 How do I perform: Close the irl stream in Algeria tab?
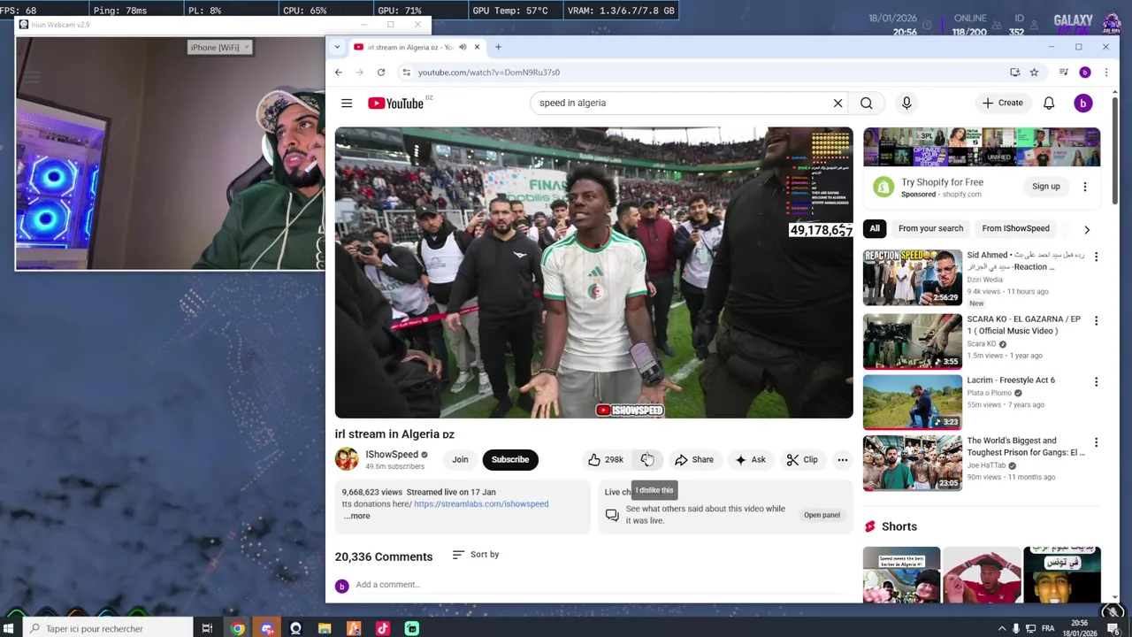pos(477,47)
